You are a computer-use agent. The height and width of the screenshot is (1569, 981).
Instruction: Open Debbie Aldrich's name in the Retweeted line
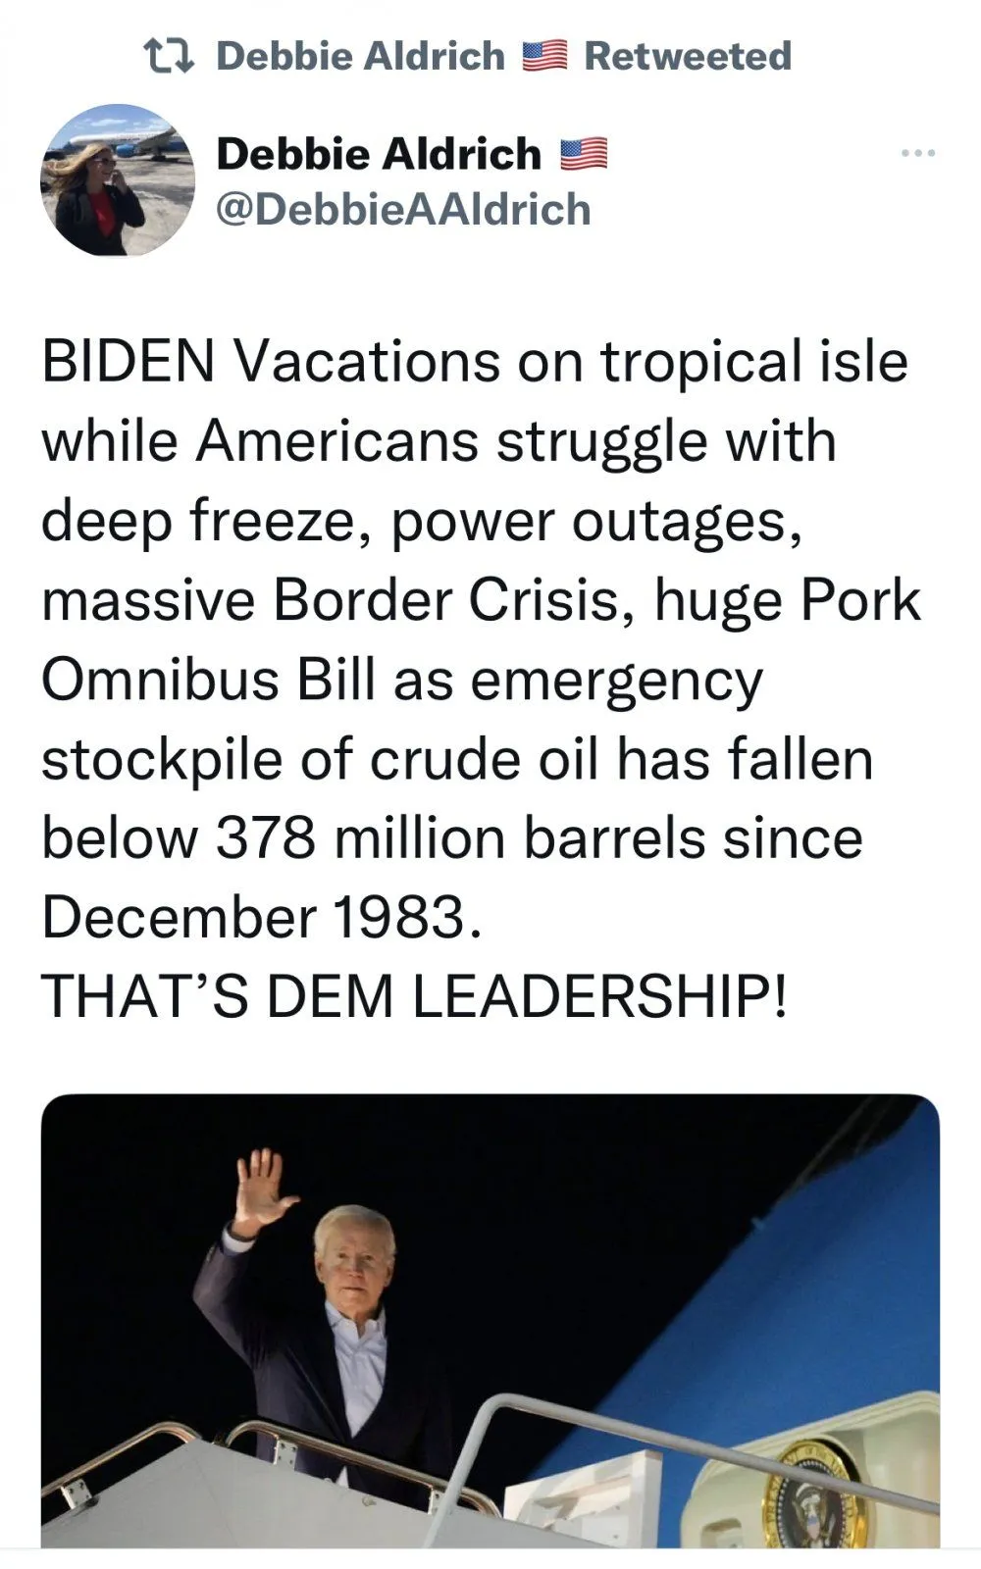pyautogui.click(x=360, y=56)
